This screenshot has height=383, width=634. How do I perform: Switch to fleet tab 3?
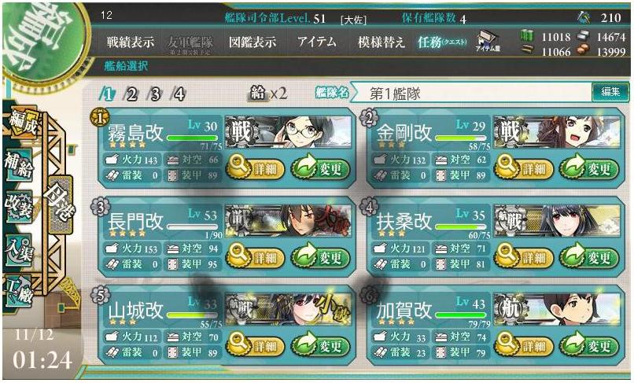tap(155, 94)
